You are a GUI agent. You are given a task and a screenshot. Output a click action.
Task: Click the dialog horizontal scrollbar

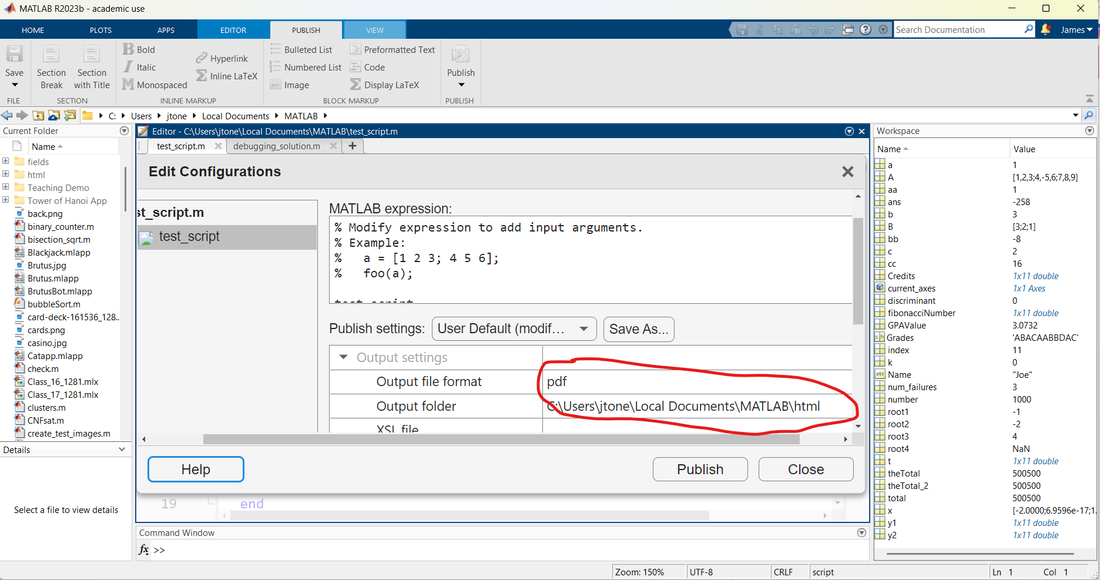click(x=501, y=439)
